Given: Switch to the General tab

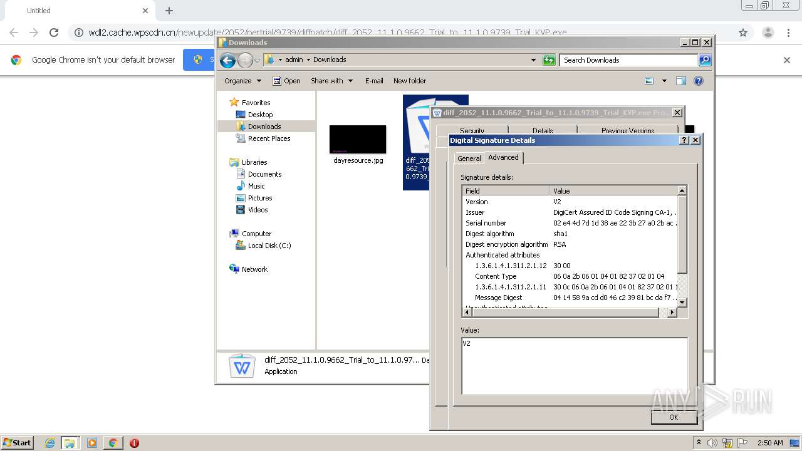Looking at the screenshot, I should (469, 158).
